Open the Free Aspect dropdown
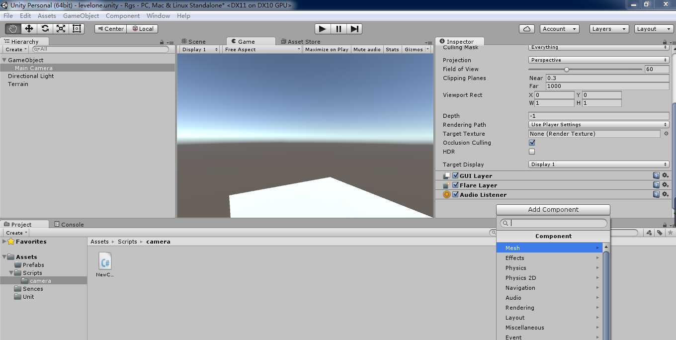 (x=262, y=49)
